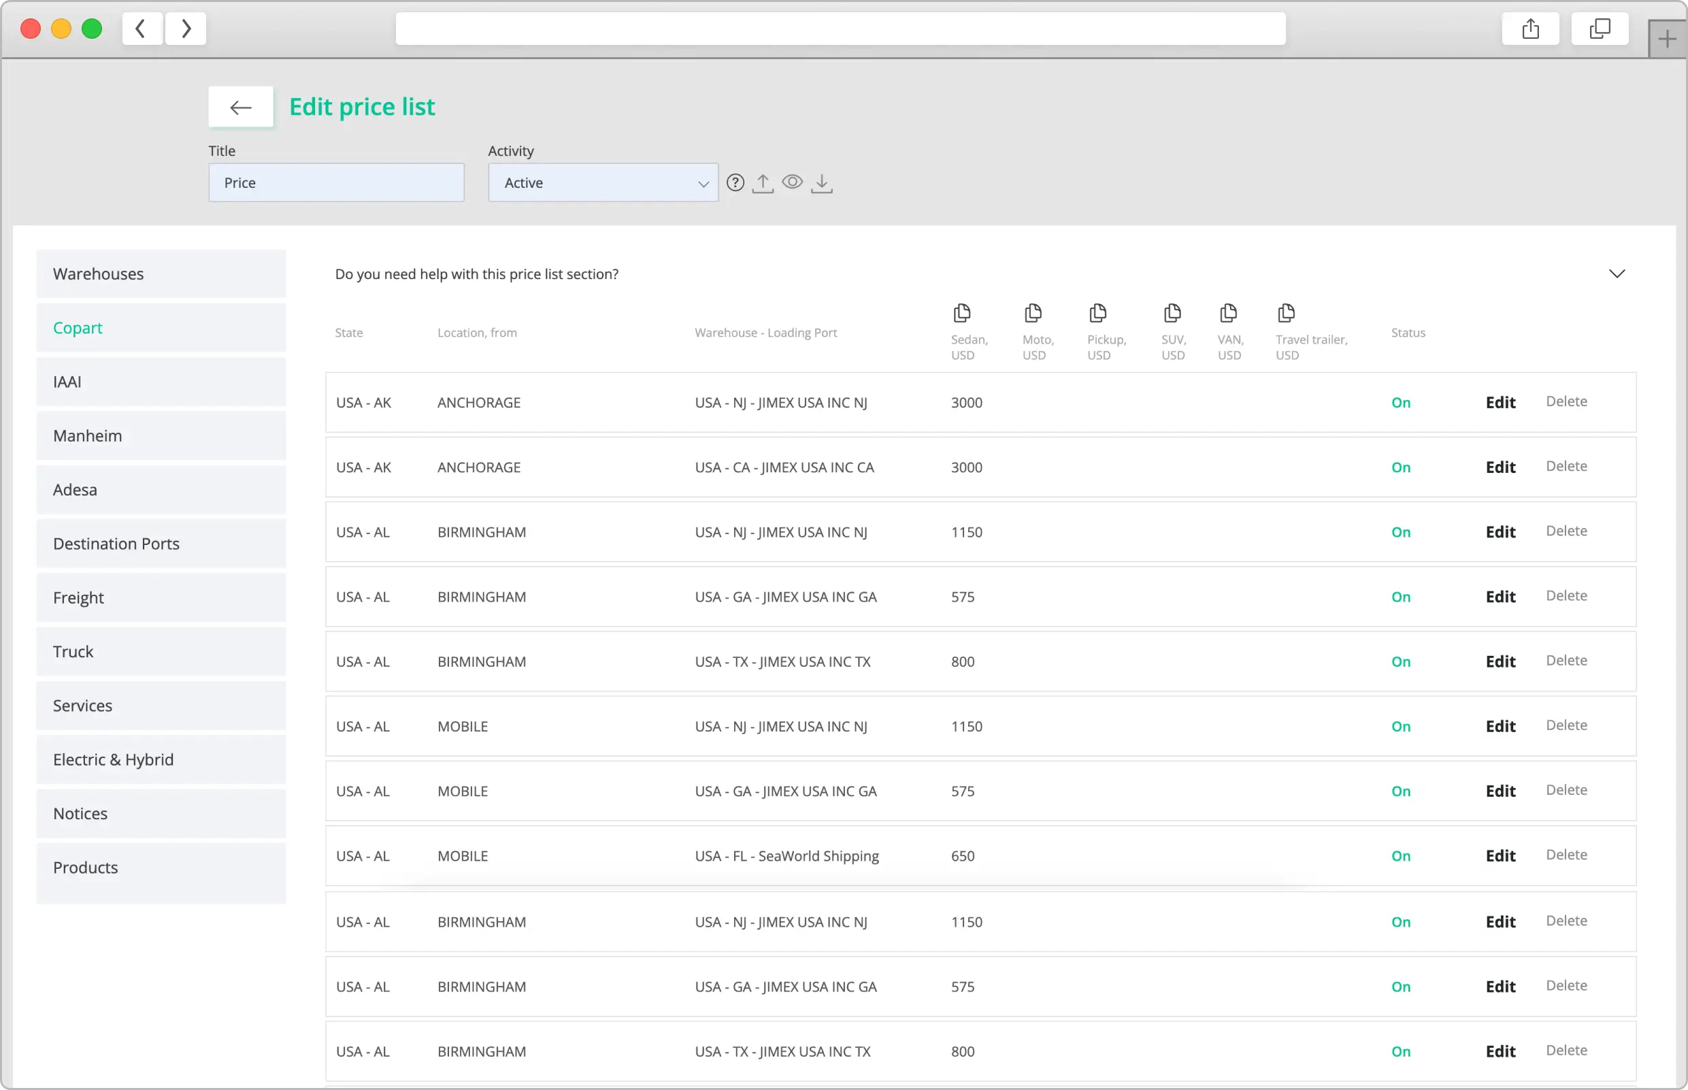Open the help question mark icon
Screen dimensions: 1688x1090
coord(735,183)
